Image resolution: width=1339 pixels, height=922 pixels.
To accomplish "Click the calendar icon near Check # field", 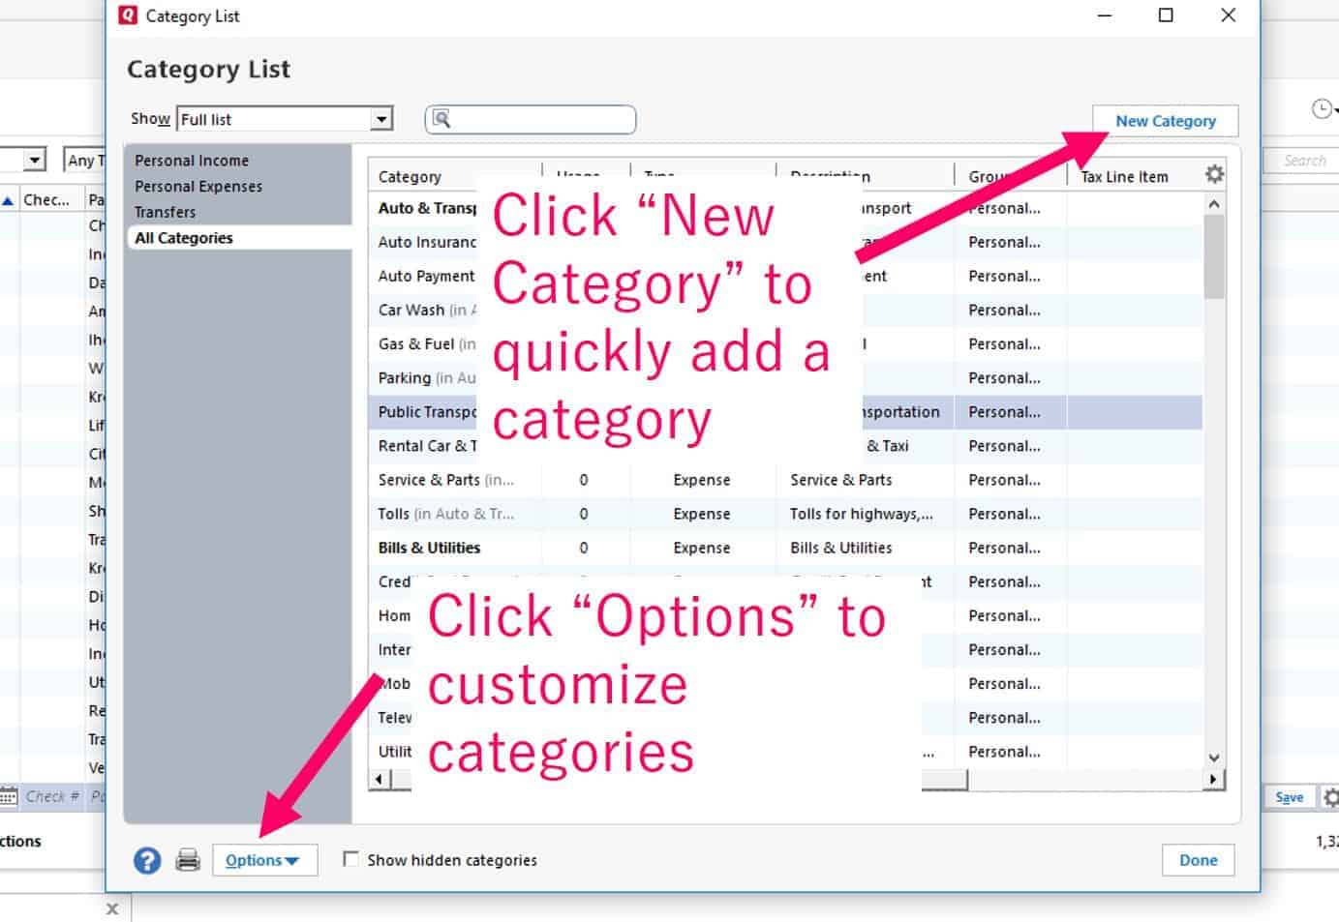I will coord(9,795).
